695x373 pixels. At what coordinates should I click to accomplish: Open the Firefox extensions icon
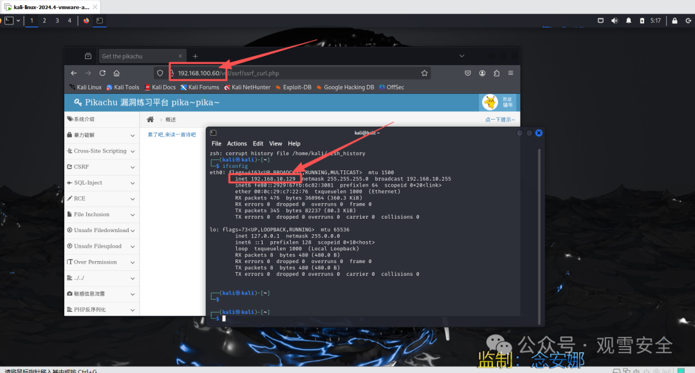click(x=496, y=73)
